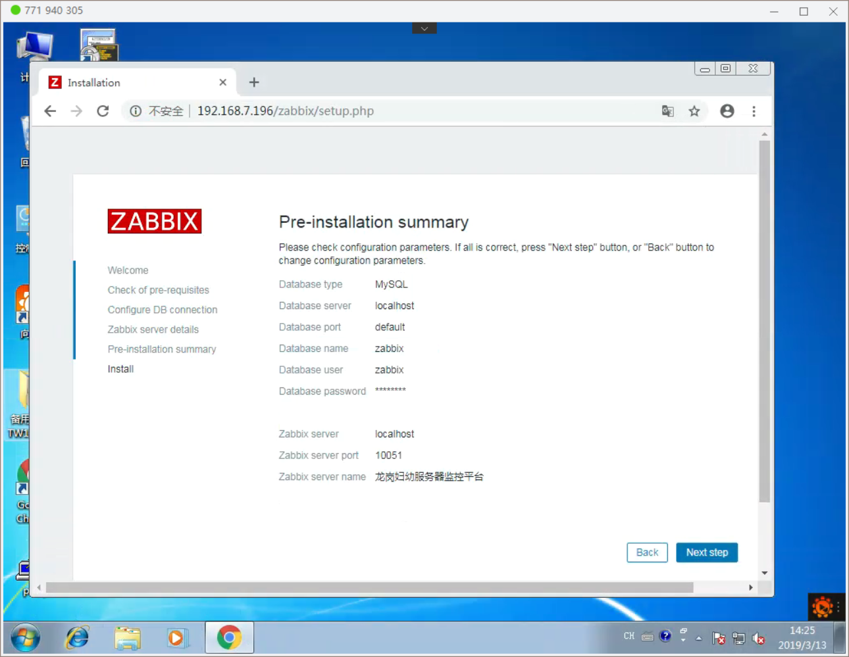The width and height of the screenshot is (849, 657).
Task: Click the Database user value zabbix
Action: point(390,370)
